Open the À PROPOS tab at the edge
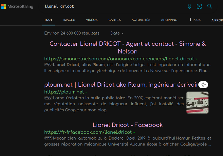 pyautogui.click(x=217, y=20)
